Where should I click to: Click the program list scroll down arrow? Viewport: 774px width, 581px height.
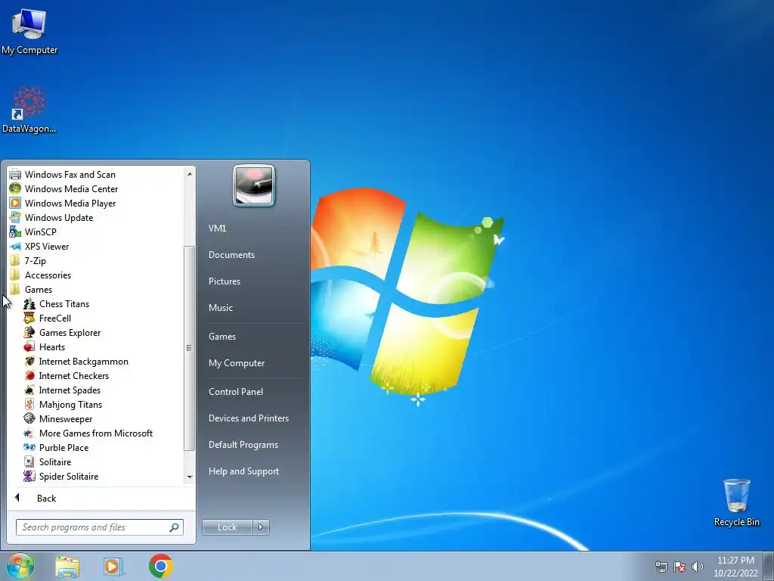click(190, 477)
